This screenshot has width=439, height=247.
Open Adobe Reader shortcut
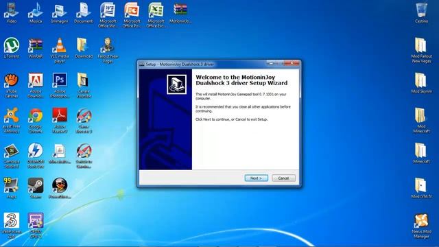(60, 121)
